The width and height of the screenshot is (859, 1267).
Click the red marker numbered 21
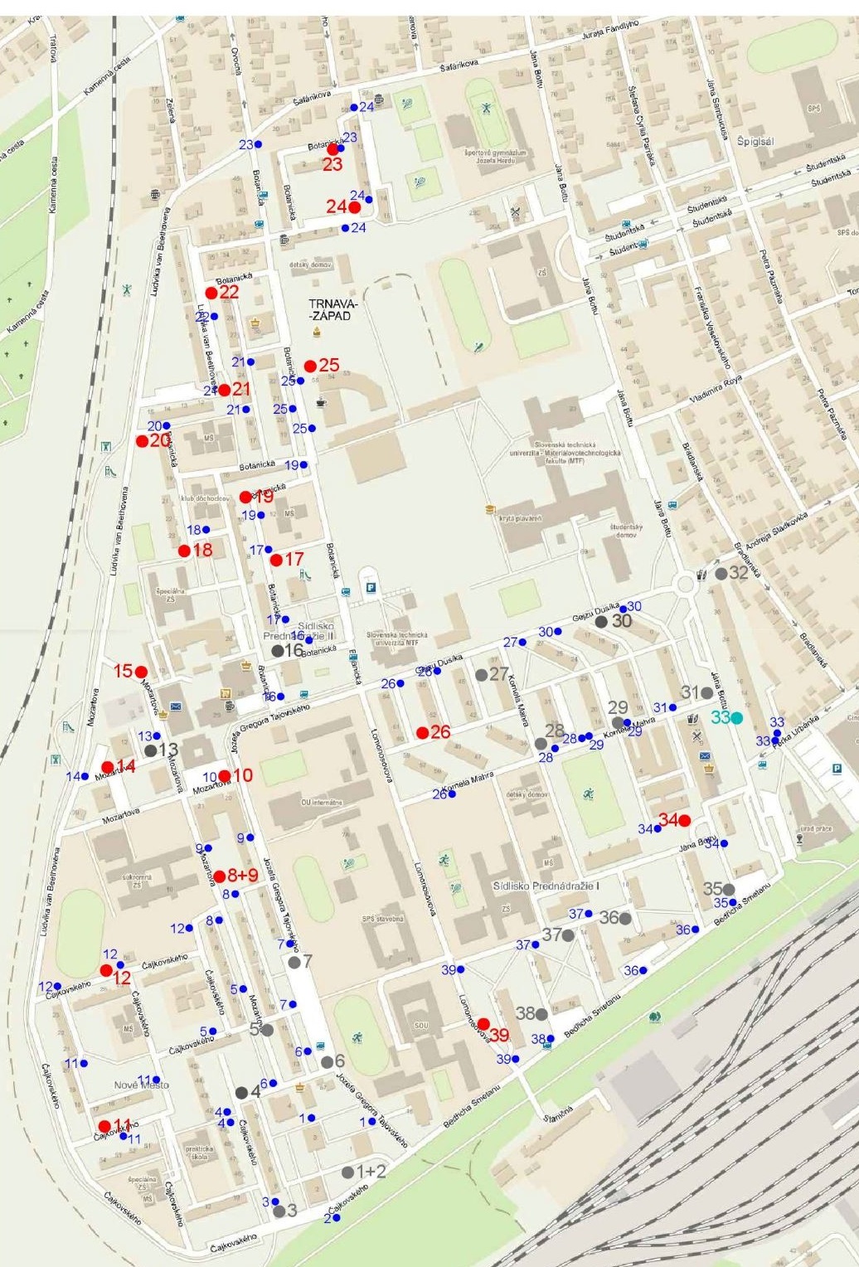tap(224, 390)
